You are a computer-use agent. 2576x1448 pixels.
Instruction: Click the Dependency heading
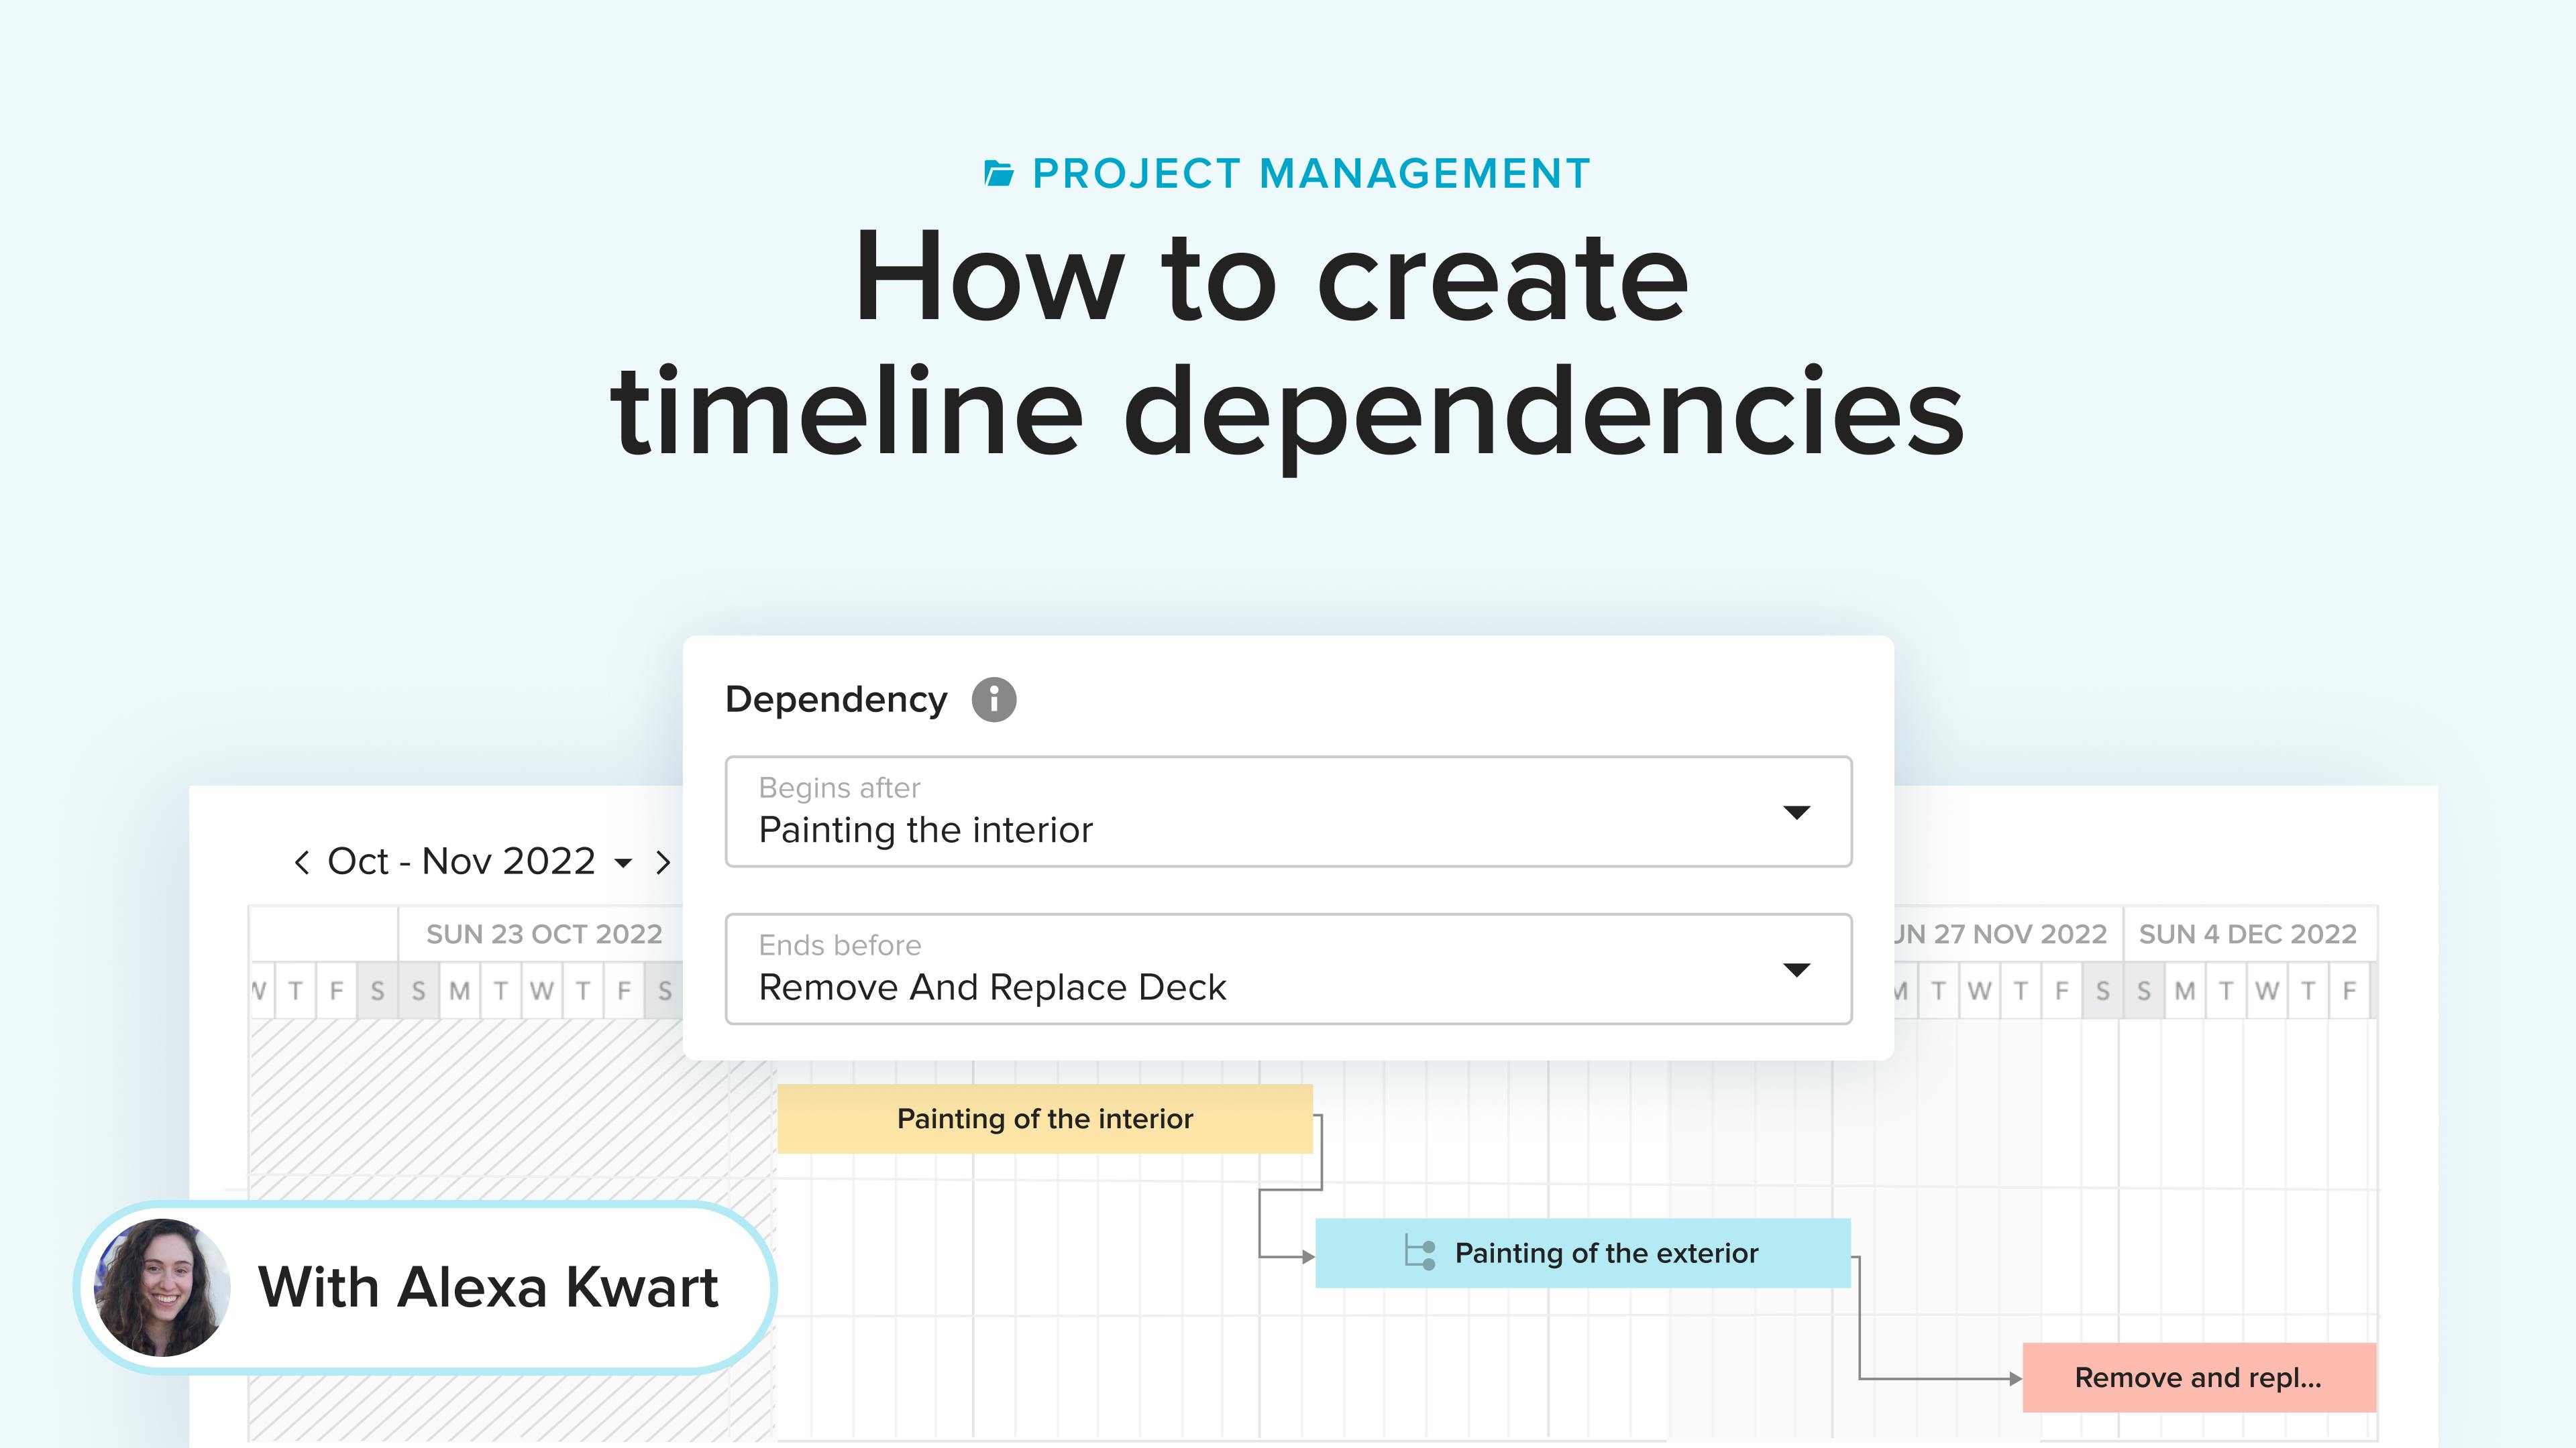[836, 699]
